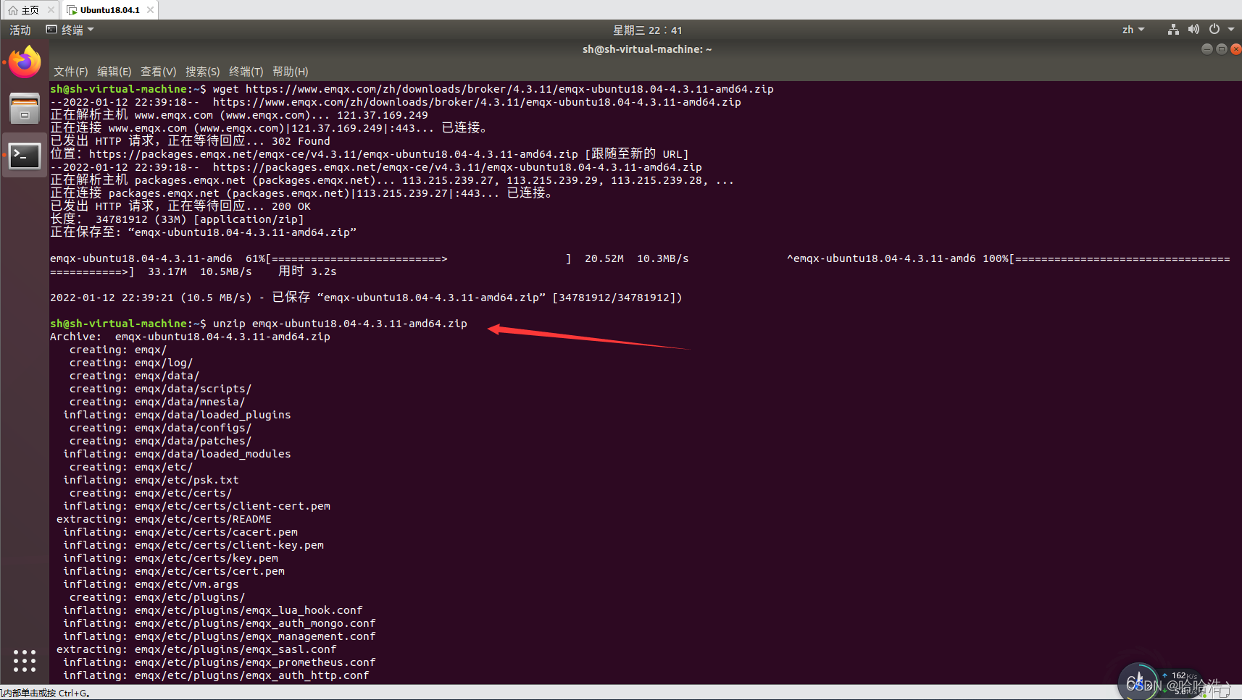The height and width of the screenshot is (700, 1242).
Task: Click the 'emqx_auth_mongo.conf' line
Action: point(219,623)
